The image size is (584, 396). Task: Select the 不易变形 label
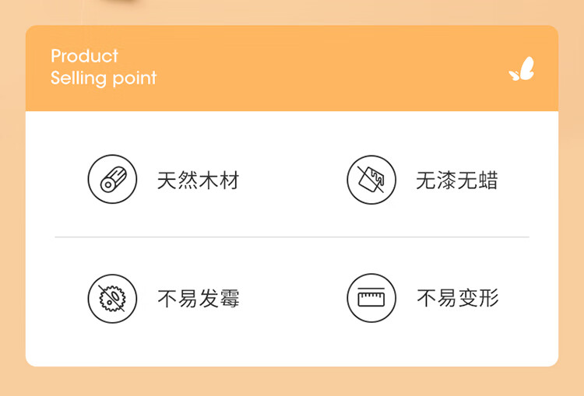point(457,298)
